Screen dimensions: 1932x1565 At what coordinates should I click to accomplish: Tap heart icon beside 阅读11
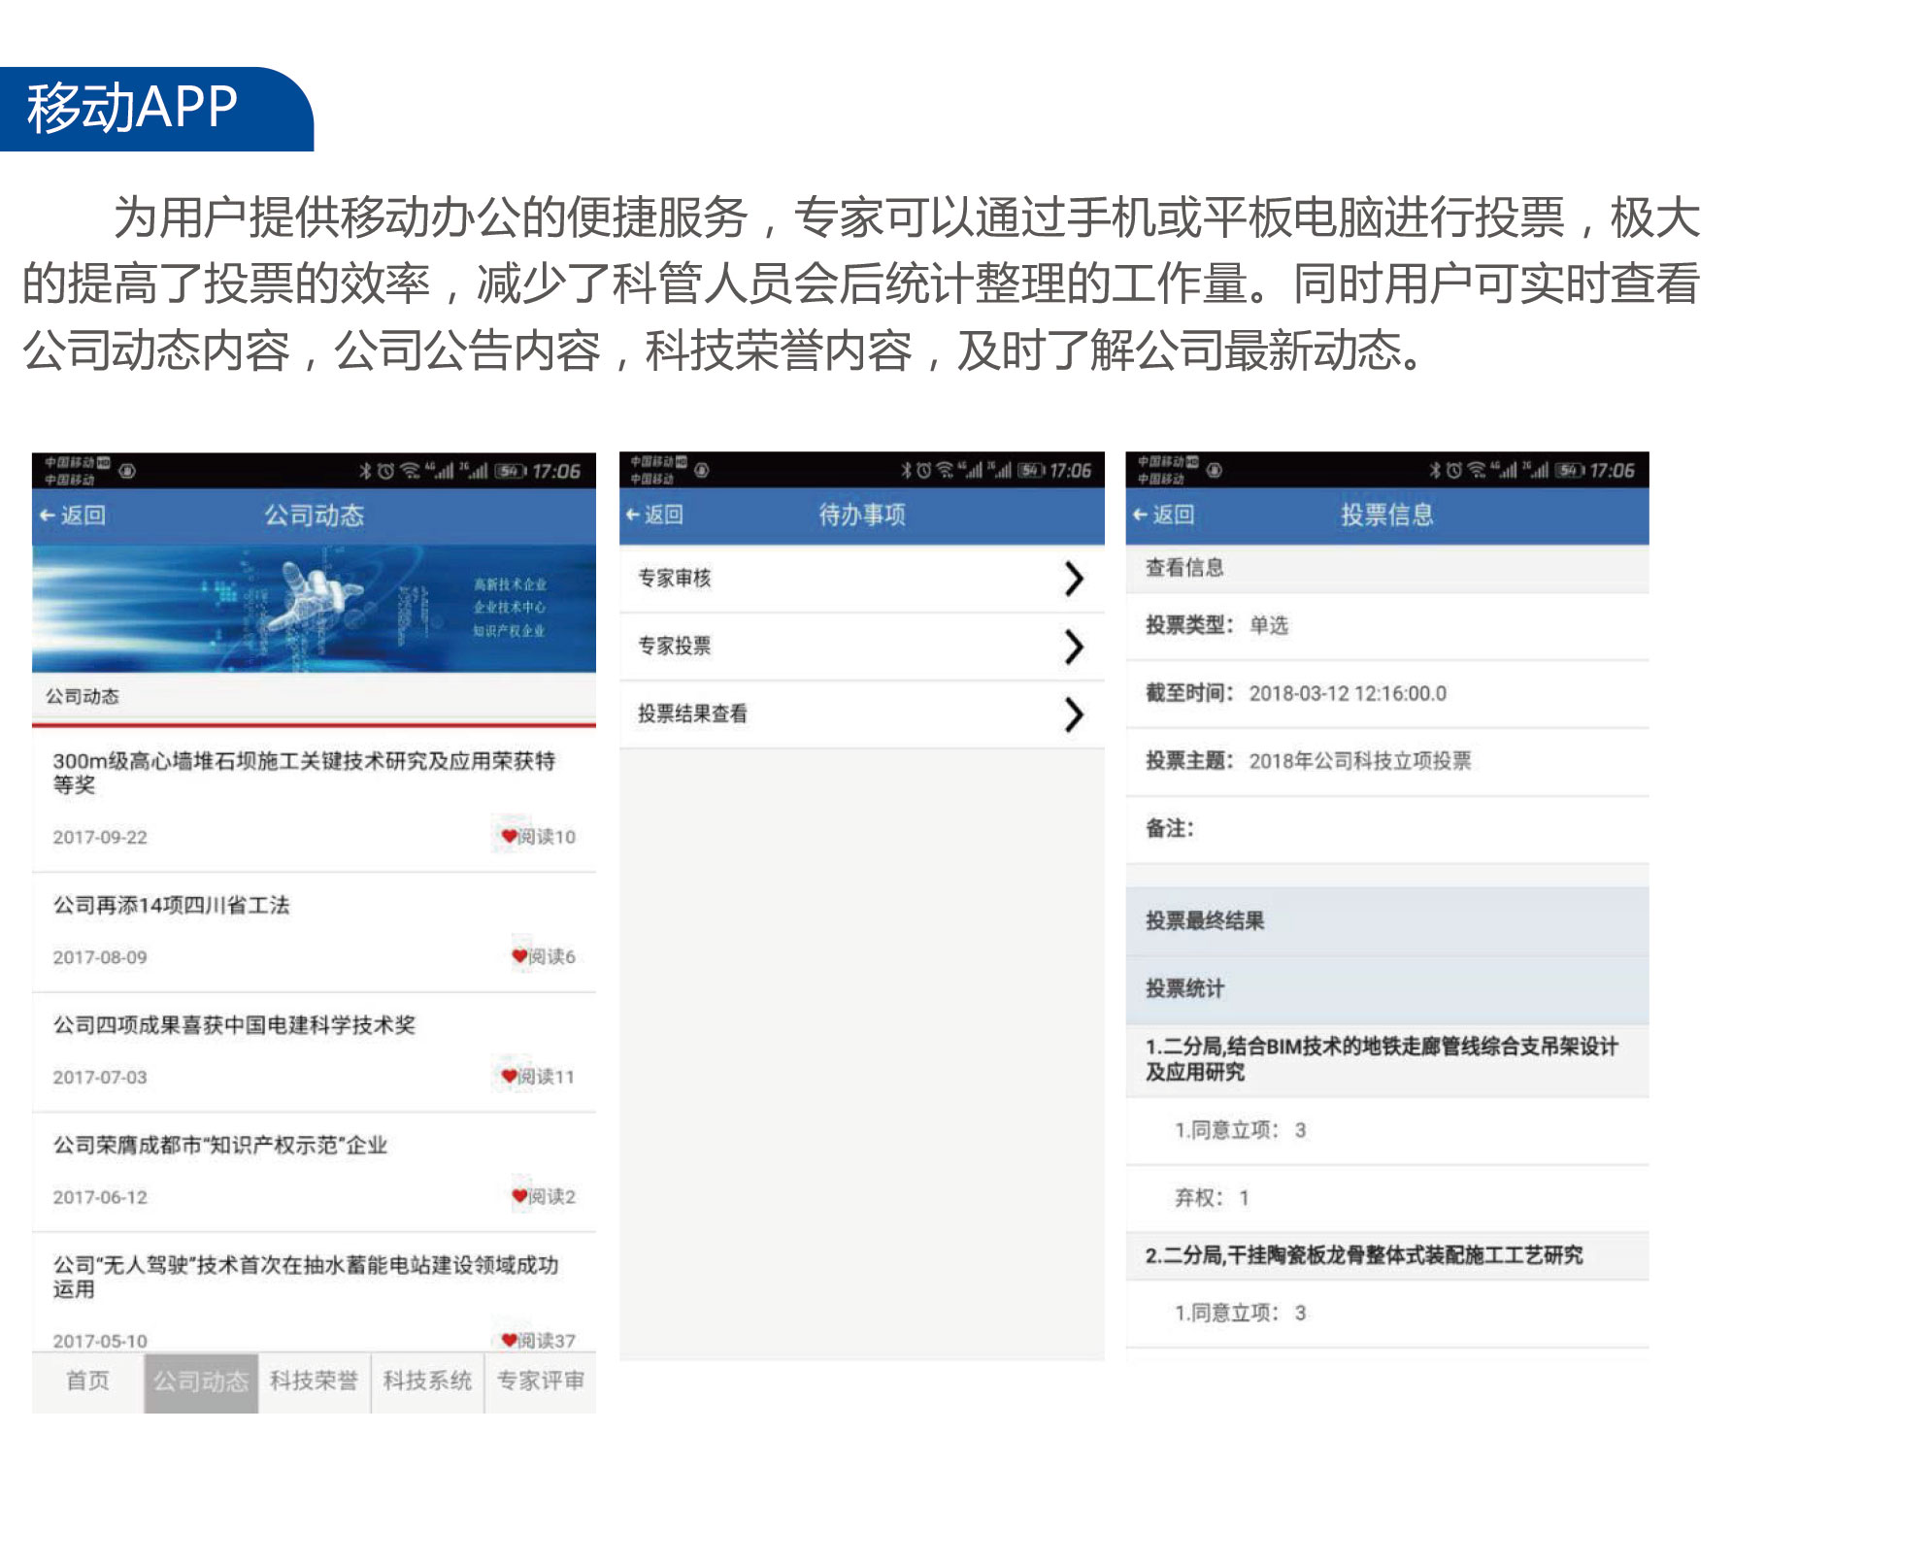tap(509, 1076)
